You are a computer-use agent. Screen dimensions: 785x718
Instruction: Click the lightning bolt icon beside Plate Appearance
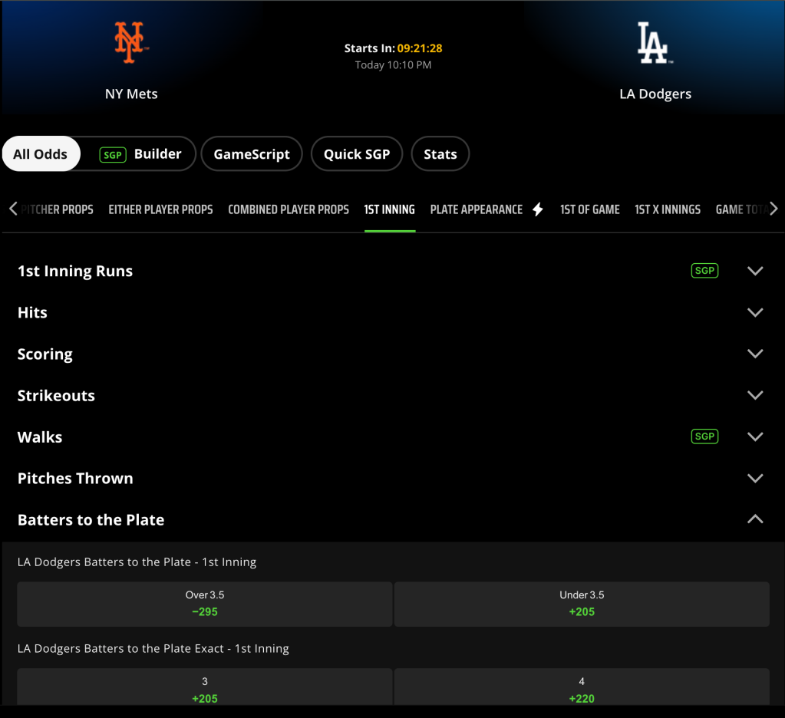pyautogui.click(x=538, y=209)
